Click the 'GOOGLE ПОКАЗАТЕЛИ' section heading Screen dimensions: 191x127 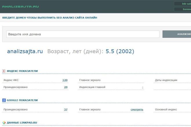(x=22, y=100)
